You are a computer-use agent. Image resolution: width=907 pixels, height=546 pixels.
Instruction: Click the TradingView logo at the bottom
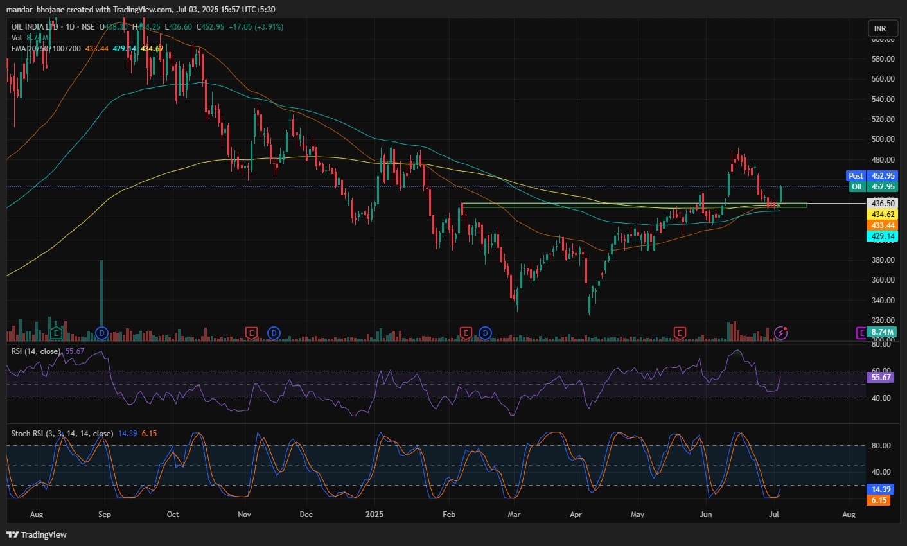pyautogui.click(x=37, y=534)
